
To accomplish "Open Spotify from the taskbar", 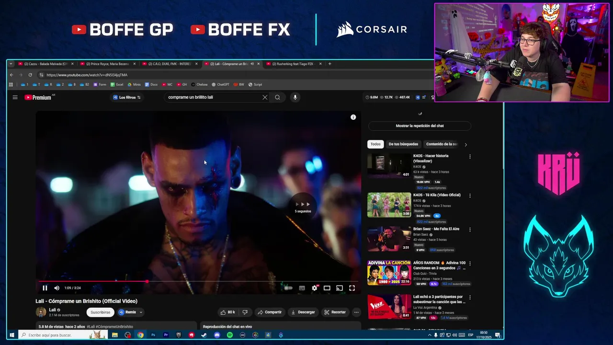I will coord(230,335).
